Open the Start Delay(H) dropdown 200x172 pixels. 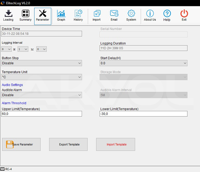(143, 63)
